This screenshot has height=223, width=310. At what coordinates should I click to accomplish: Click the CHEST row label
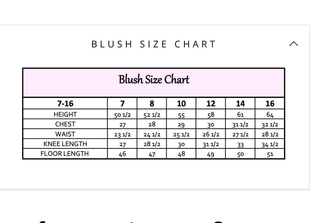(x=65, y=124)
